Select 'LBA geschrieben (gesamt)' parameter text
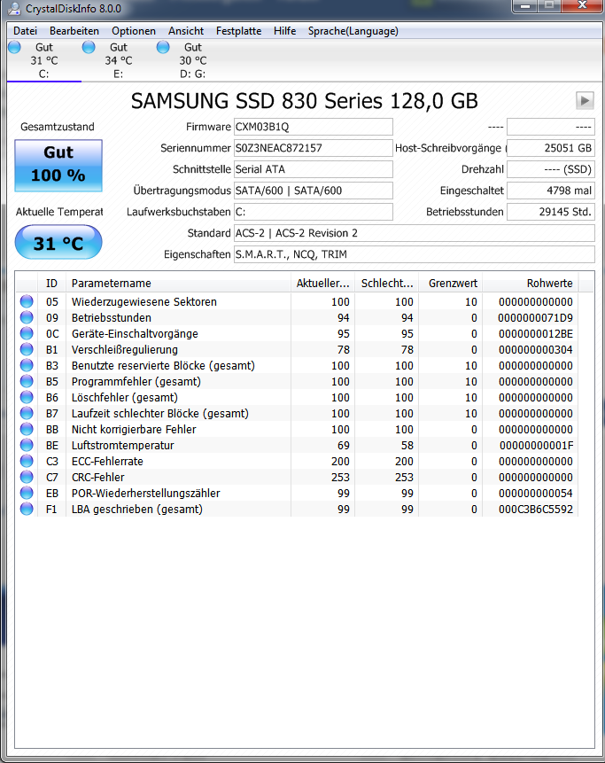Screen dimensions: 605x763 coord(137,509)
